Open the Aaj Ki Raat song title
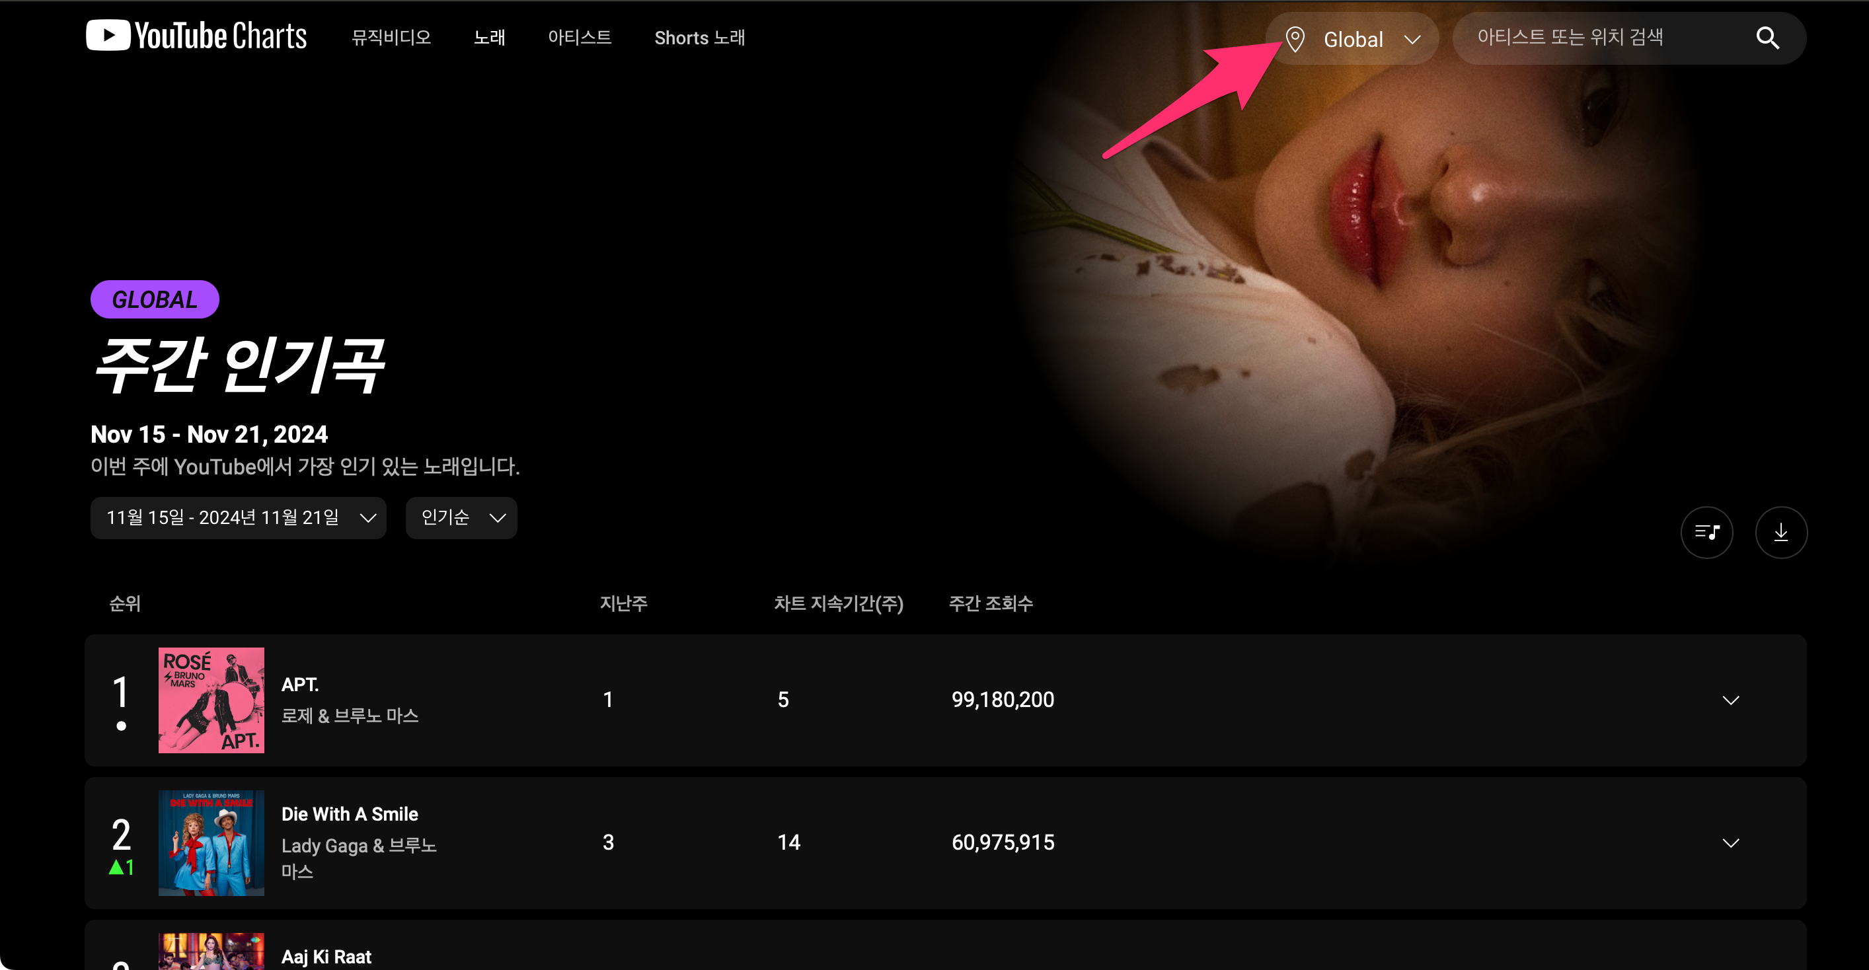The width and height of the screenshot is (1869, 970). pyautogui.click(x=326, y=956)
